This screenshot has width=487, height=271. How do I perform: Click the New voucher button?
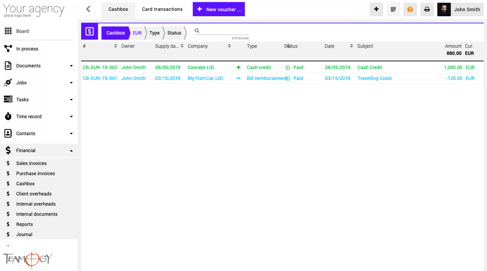[x=219, y=9]
